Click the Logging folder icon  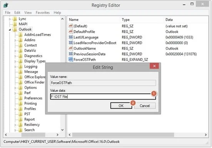click(20, 67)
